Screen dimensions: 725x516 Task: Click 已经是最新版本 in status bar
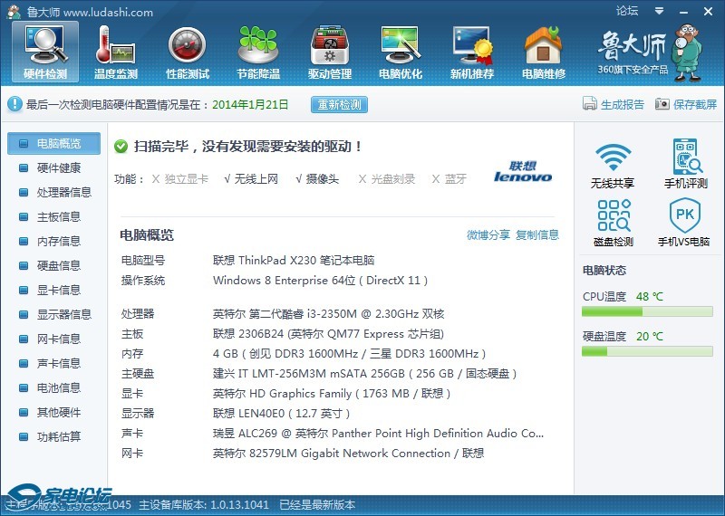click(x=317, y=505)
